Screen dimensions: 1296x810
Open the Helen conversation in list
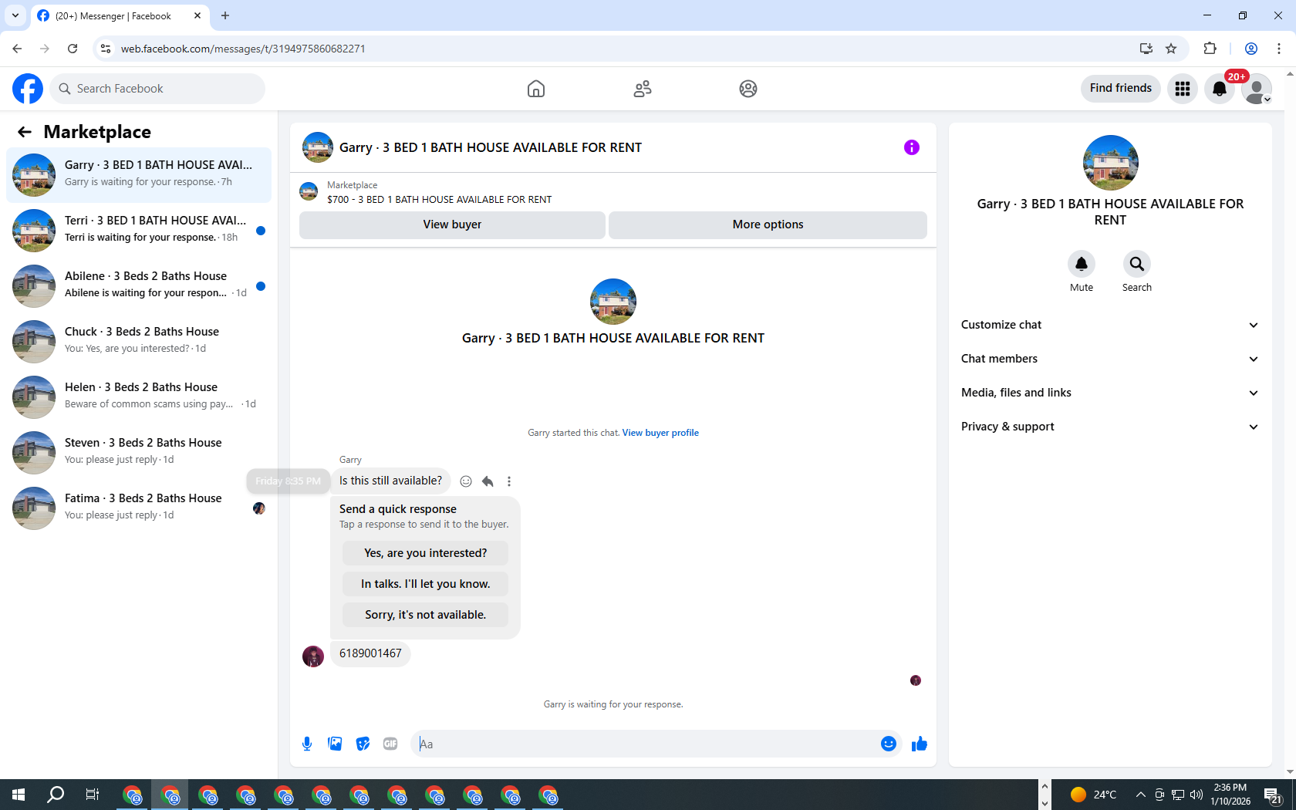(x=139, y=397)
